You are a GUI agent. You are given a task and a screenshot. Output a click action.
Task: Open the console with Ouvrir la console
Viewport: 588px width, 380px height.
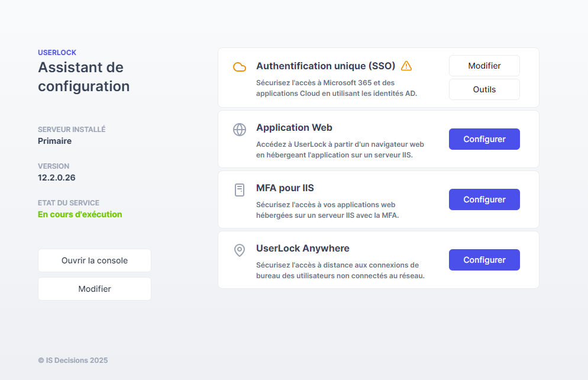(x=95, y=260)
